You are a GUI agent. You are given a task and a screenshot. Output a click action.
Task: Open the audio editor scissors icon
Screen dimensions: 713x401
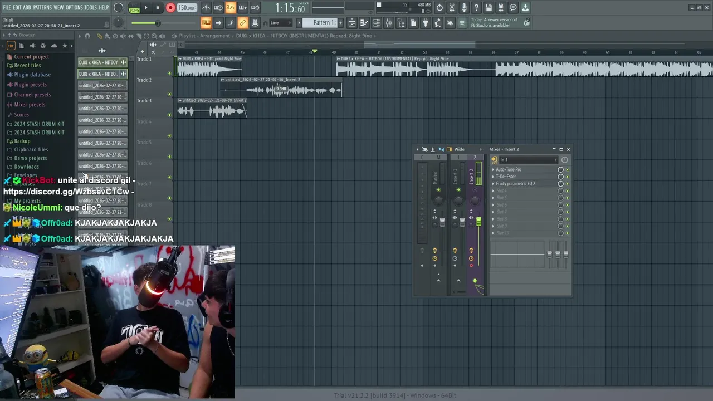point(452,8)
